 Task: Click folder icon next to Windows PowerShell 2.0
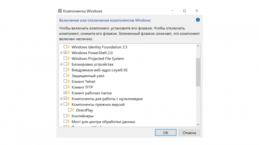click(69, 53)
